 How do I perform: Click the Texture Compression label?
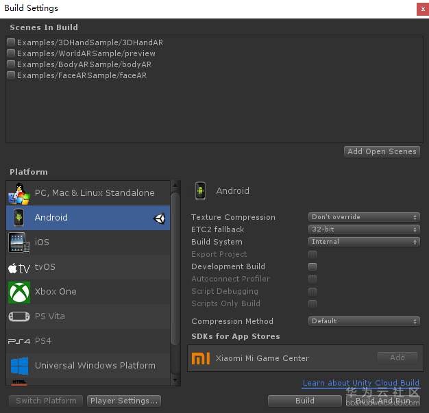click(x=233, y=217)
